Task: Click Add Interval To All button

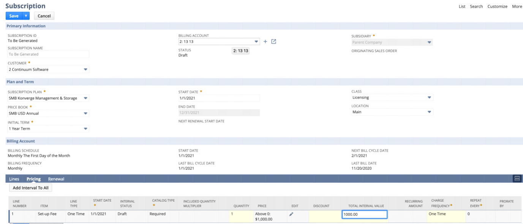Action: (x=30, y=188)
